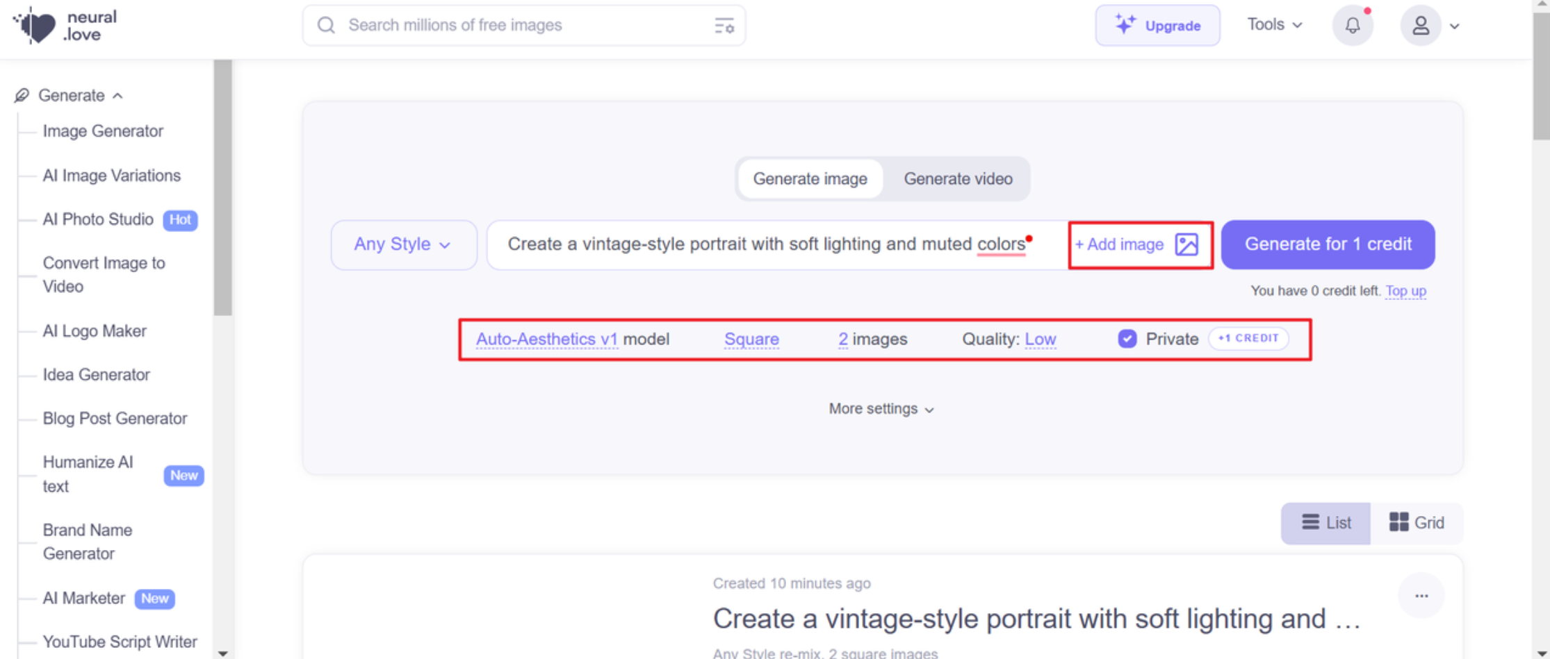The height and width of the screenshot is (659, 1550).
Task: Expand More settings
Action: point(881,409)
